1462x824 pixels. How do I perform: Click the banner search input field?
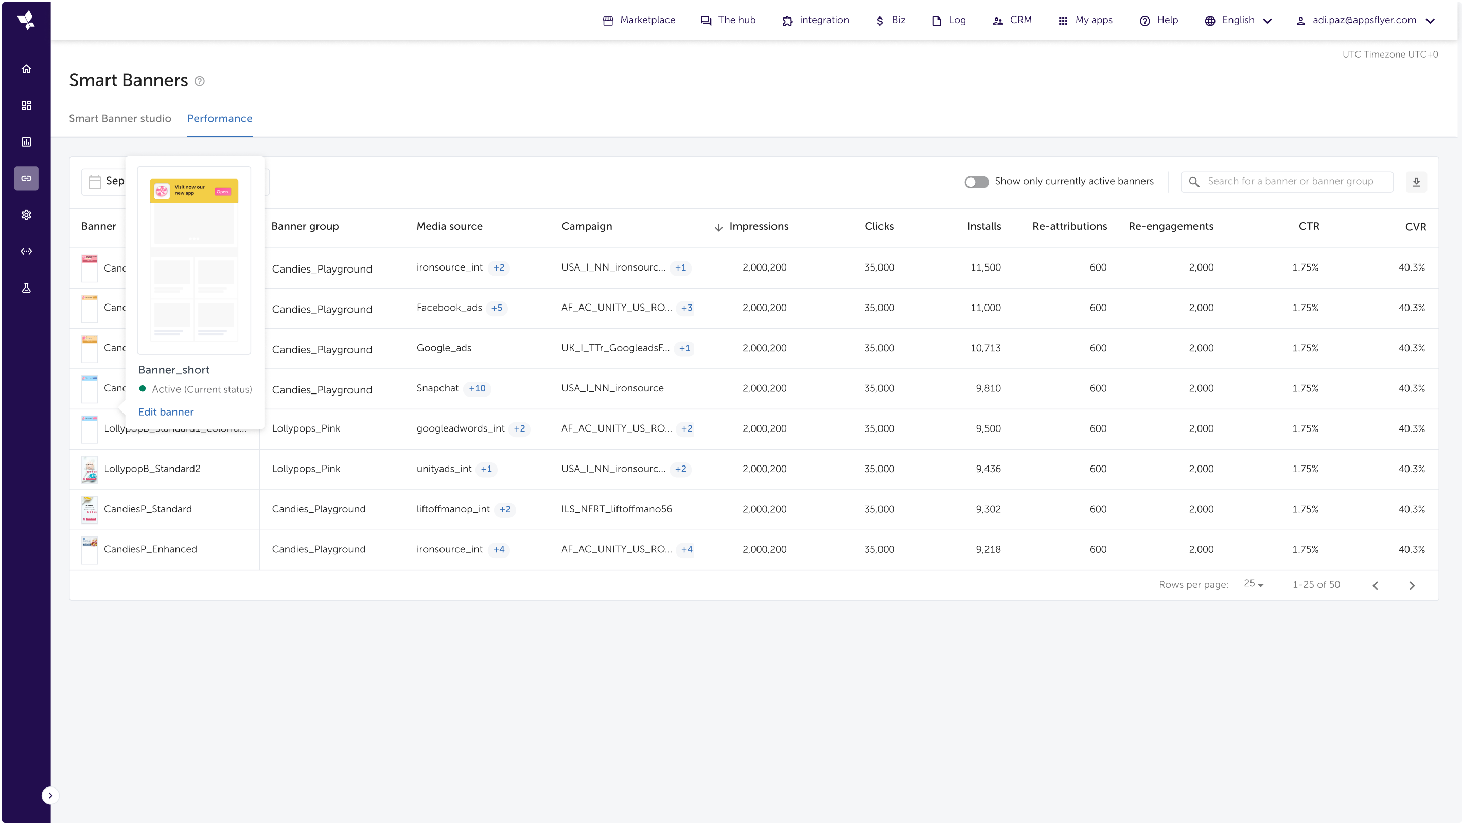click(1290, 182)
